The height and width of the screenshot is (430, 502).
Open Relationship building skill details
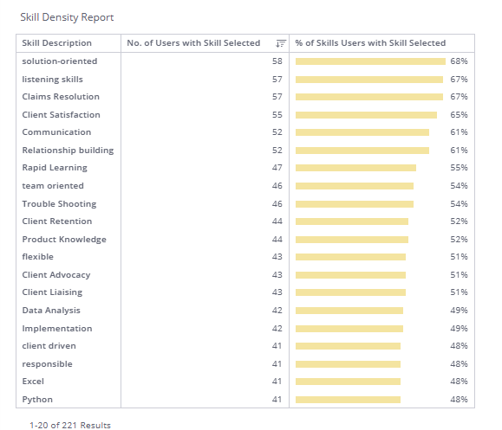pos(68,151)
